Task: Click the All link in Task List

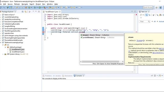Action: (155, 21)
